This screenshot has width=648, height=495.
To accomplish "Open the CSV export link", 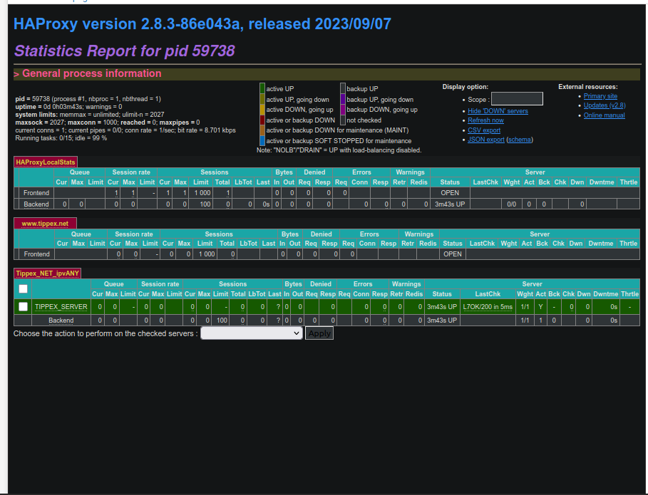I will [484, 130].
